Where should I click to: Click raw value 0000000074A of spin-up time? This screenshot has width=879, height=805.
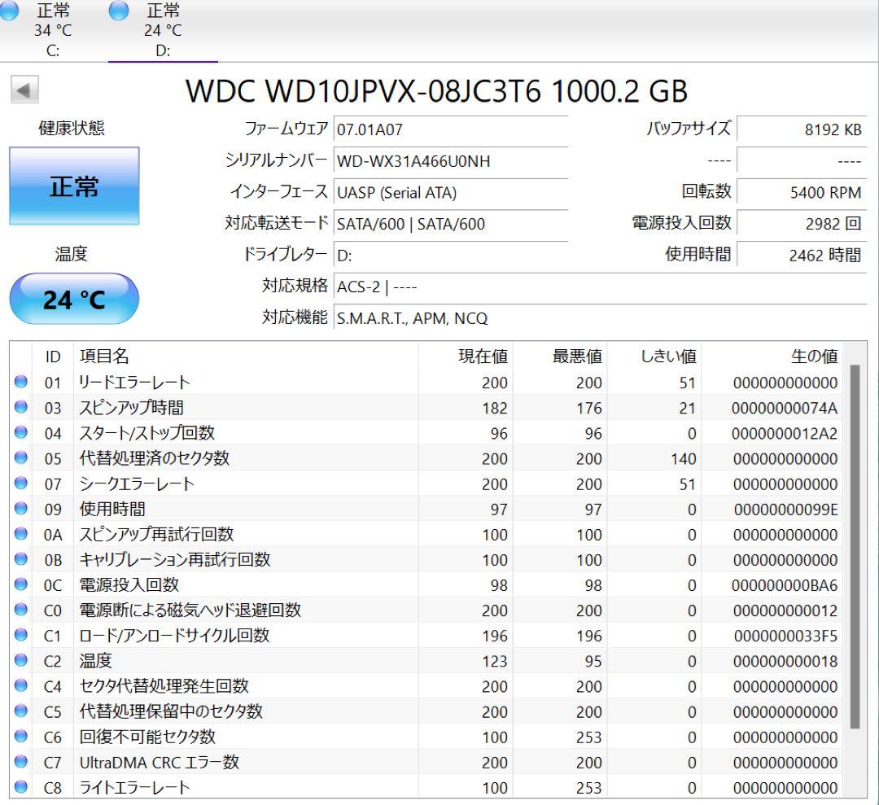pyautogui.click(x=785, y=408)
